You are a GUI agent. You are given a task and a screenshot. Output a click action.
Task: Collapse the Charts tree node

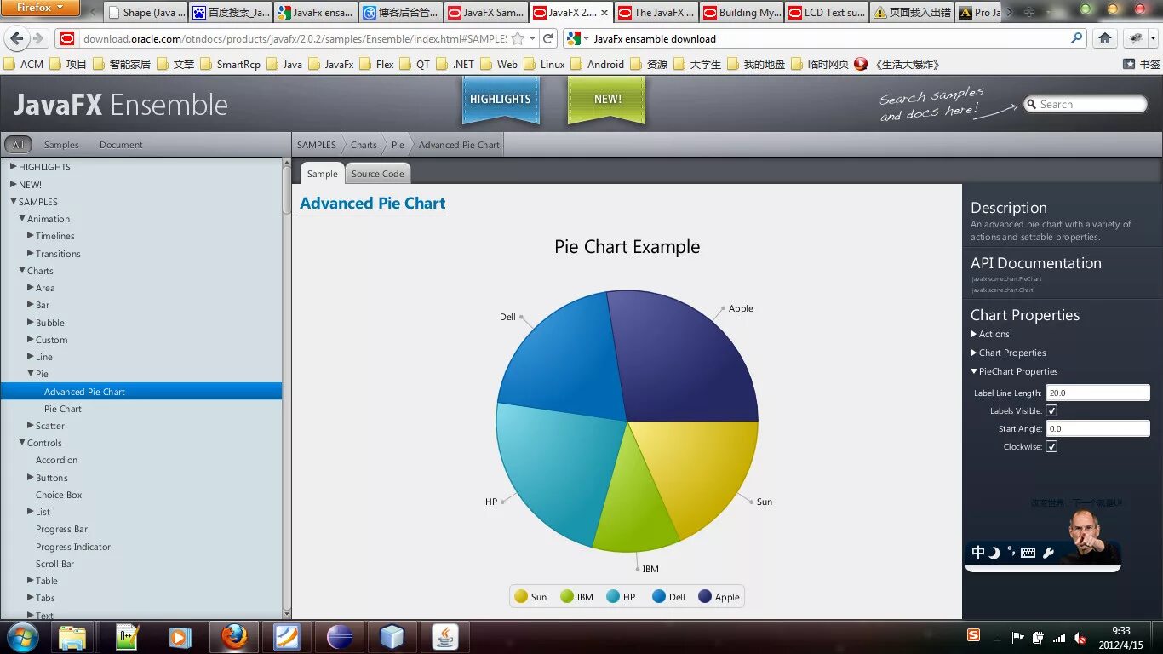pos(22,271)
